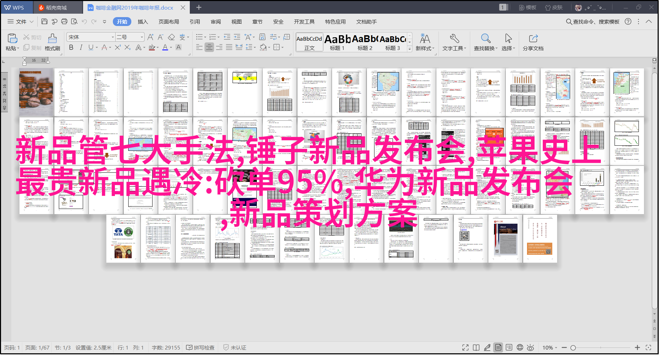659x355 pixels.
Task: Click the undo arrow icon
Action: coord(84,22)
